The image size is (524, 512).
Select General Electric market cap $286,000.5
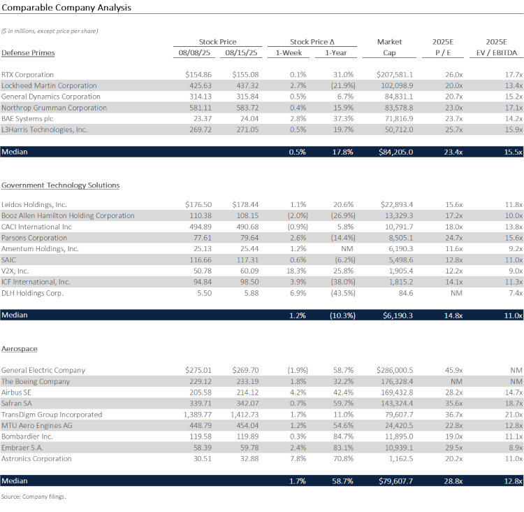[x=395, y=370]
